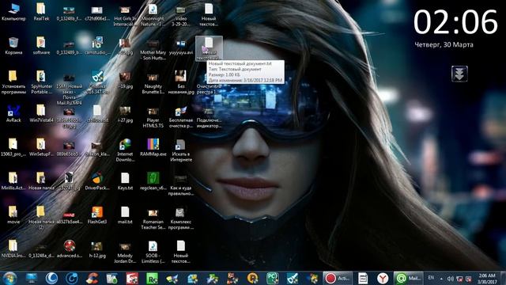Image resolution: width=506 pixels, height=285 pixels.
Task: Open the Компьютер desktop icon
Action: 13,13
